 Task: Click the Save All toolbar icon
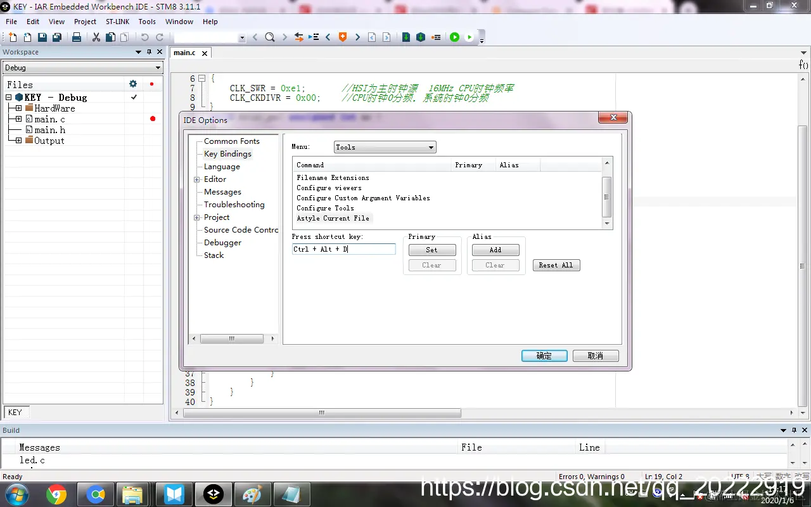57,37
